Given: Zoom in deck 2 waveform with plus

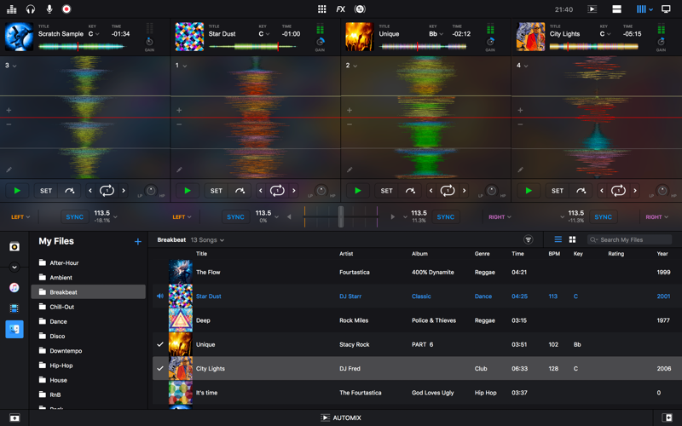Looking at the screenshot, I should 350,111.
